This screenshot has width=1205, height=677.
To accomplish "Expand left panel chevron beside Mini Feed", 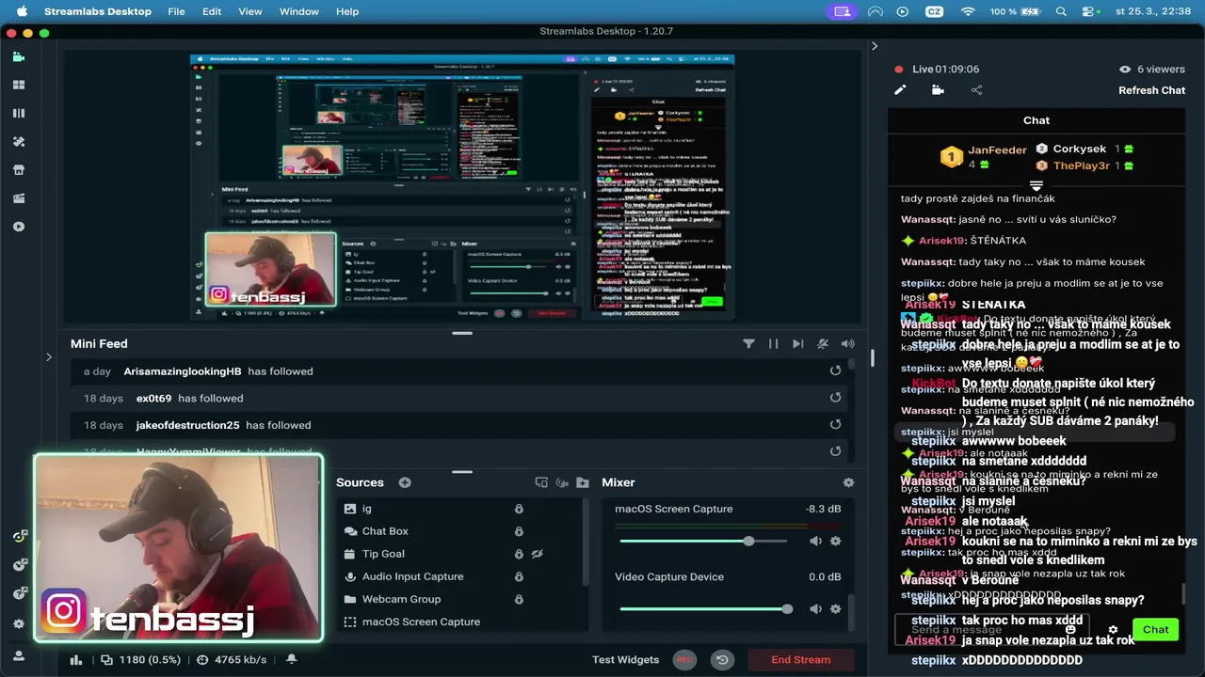I will click(49, 357).
